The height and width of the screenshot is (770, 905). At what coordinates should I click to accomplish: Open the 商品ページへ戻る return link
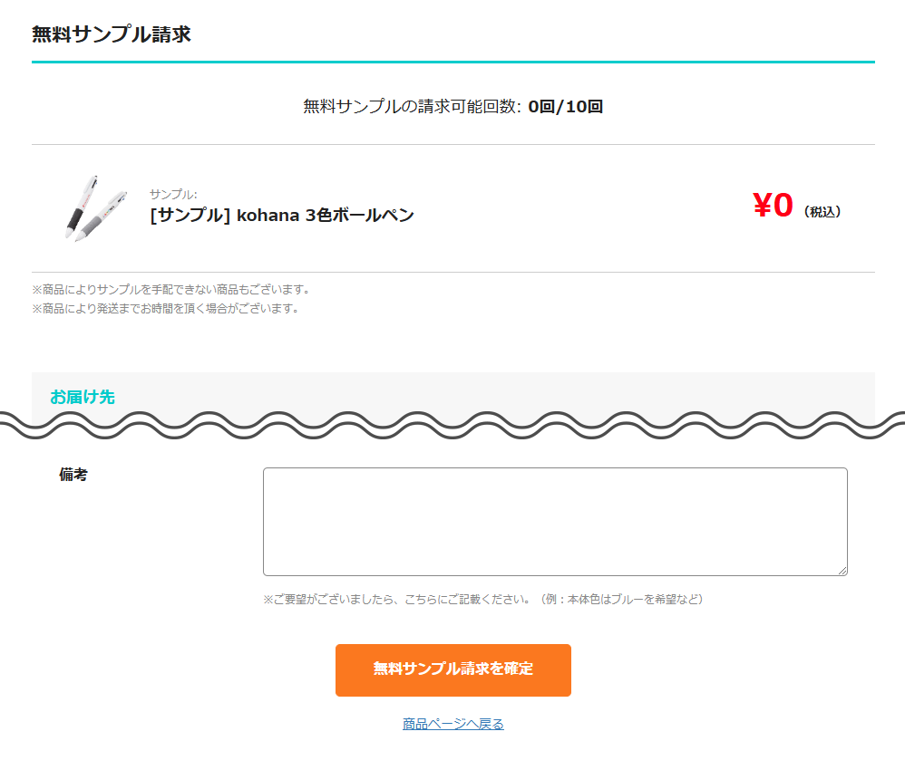tap(452, 723)
